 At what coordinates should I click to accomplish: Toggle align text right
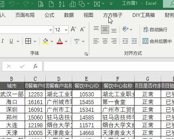point(114,41)
